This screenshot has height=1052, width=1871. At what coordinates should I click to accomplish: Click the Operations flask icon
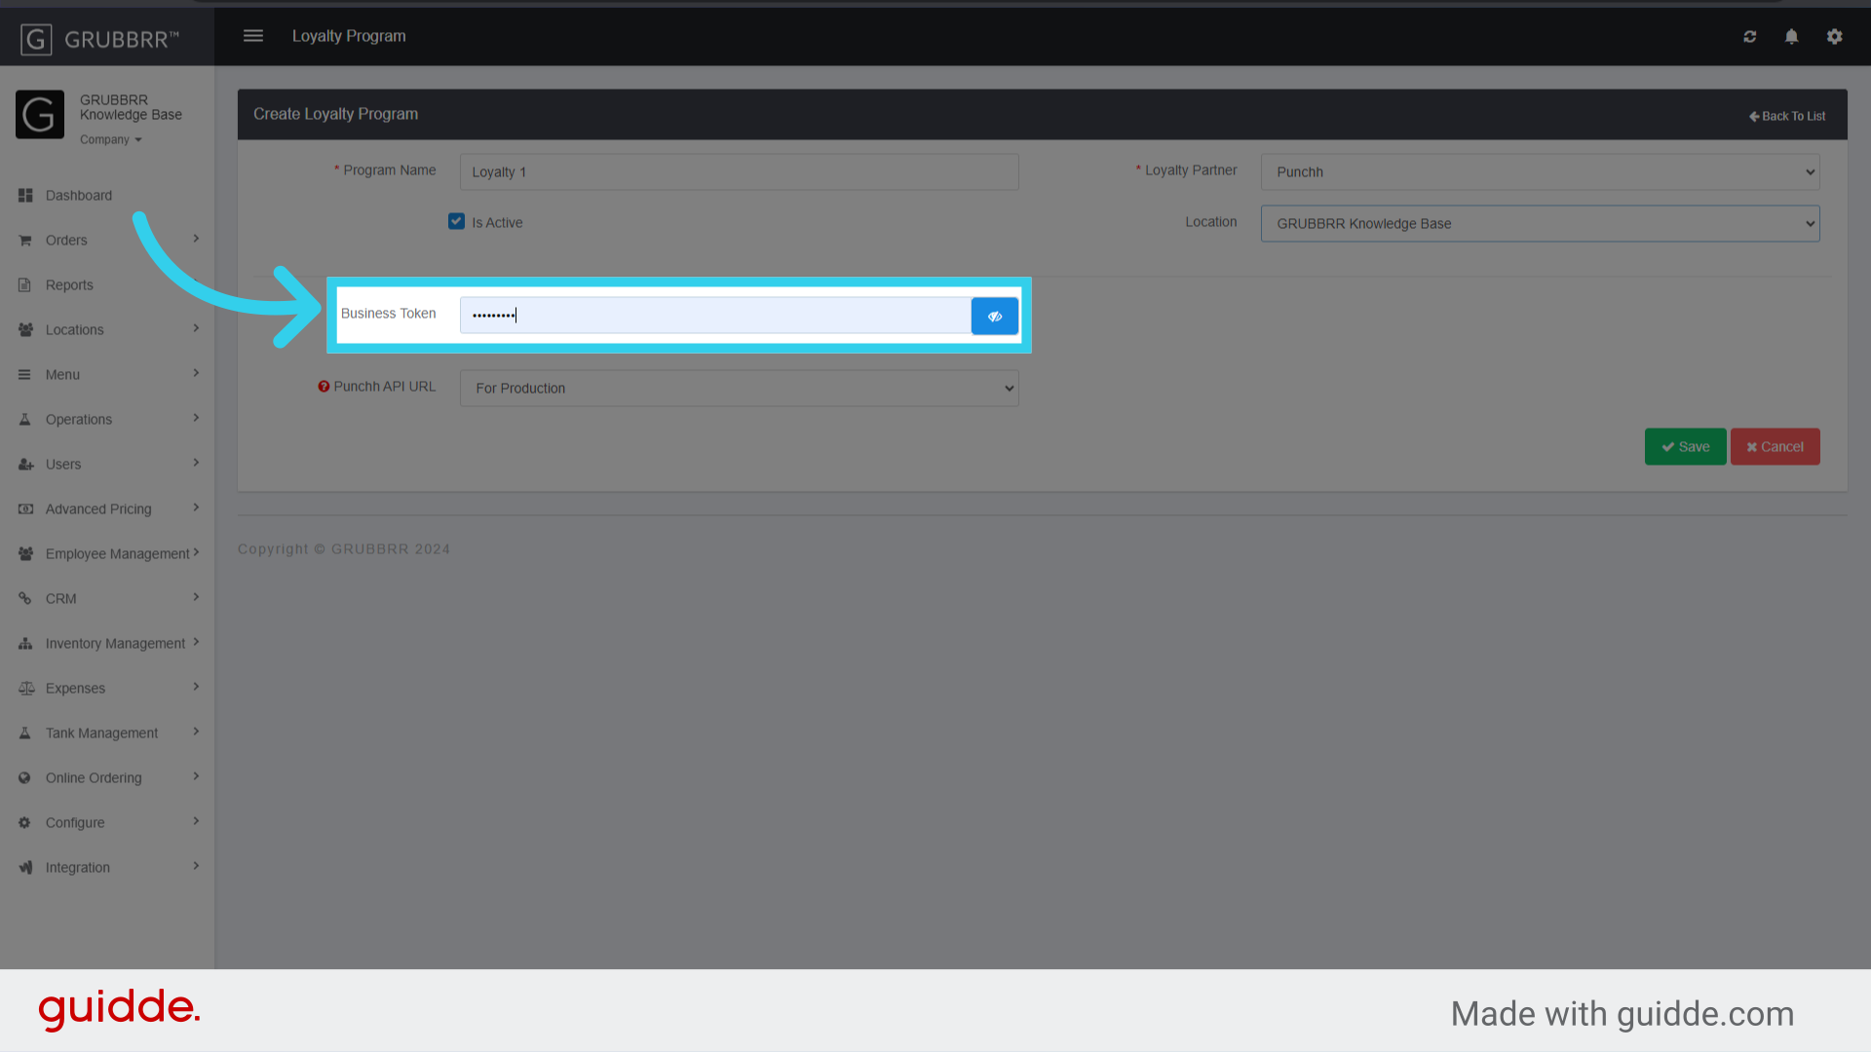click(25, 420)
